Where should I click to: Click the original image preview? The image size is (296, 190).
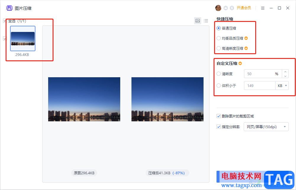pos(84,99)
